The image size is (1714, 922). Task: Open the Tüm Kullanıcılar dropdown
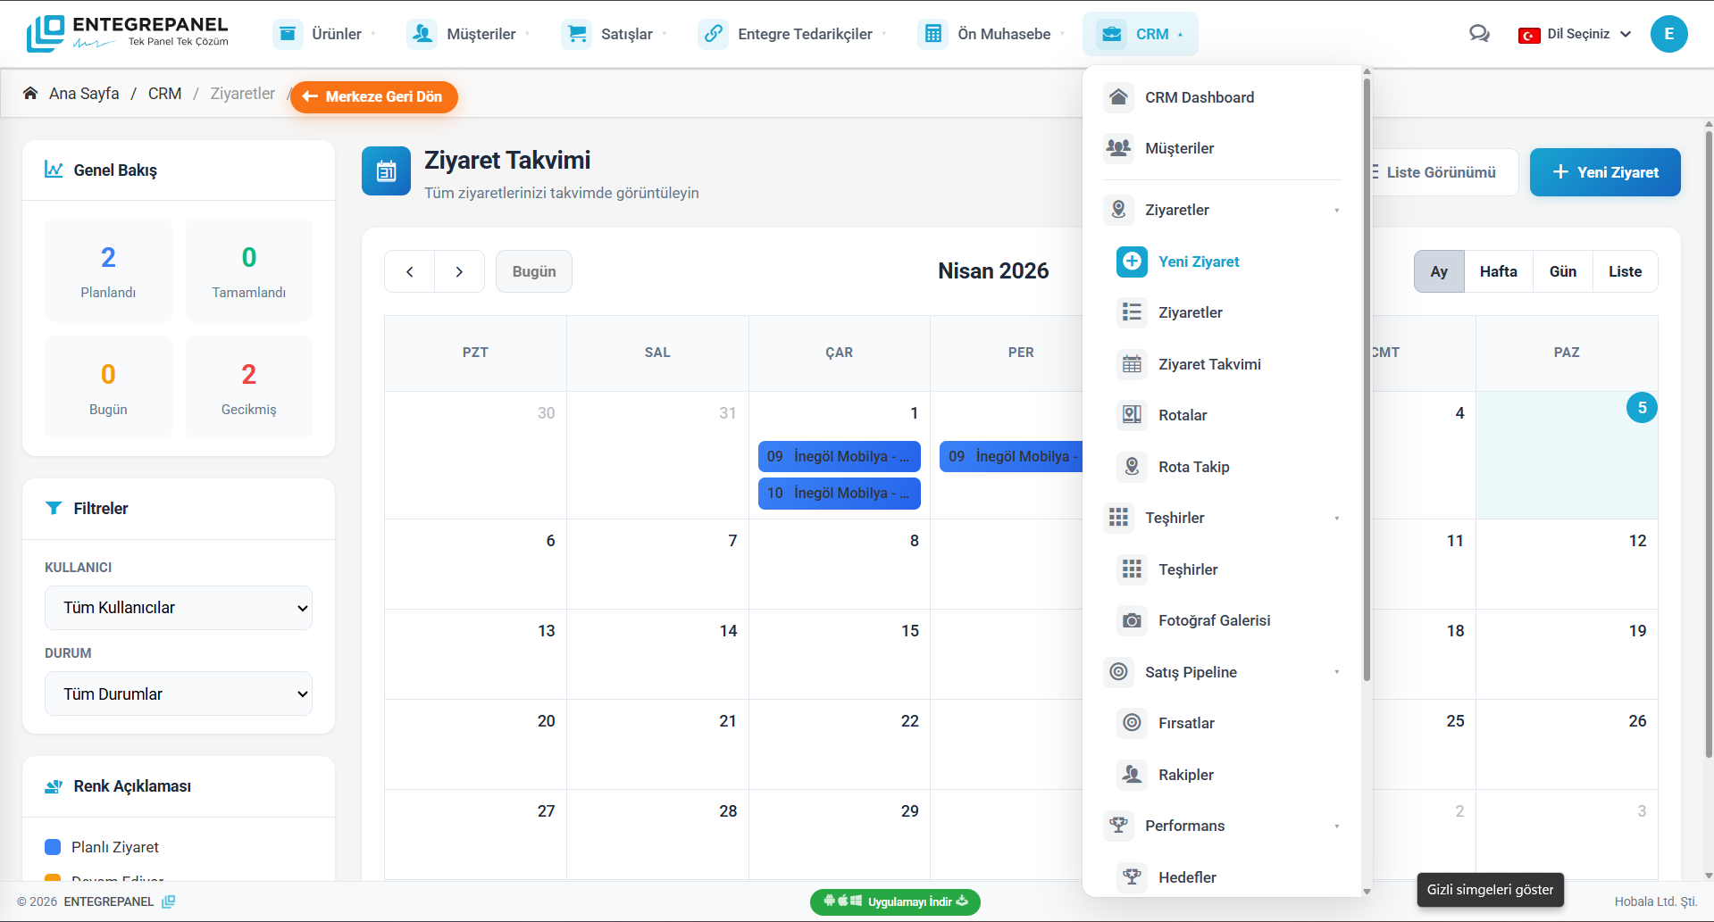click(x=178, y=608)
